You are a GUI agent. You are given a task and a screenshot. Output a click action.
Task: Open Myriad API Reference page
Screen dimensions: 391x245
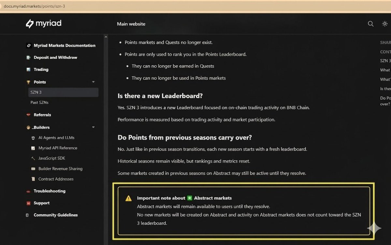[x=58, y=148]
